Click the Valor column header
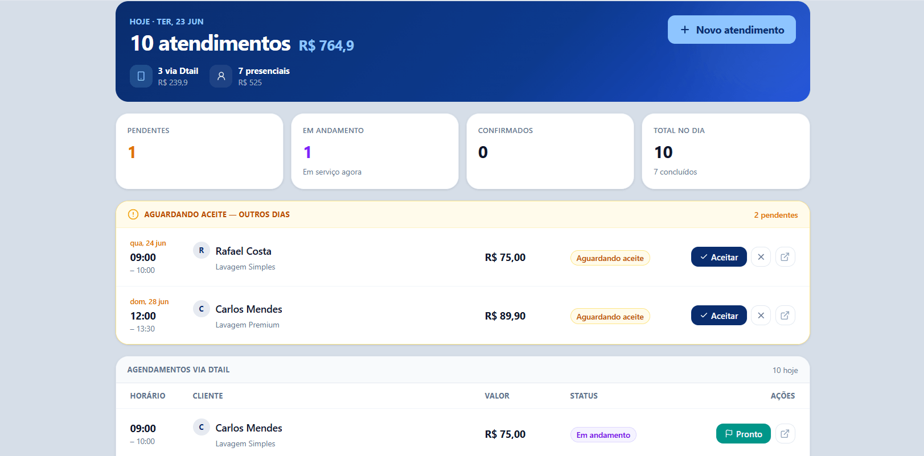The image size is (924, 456). pyautogui.click(x=497, y=396)
